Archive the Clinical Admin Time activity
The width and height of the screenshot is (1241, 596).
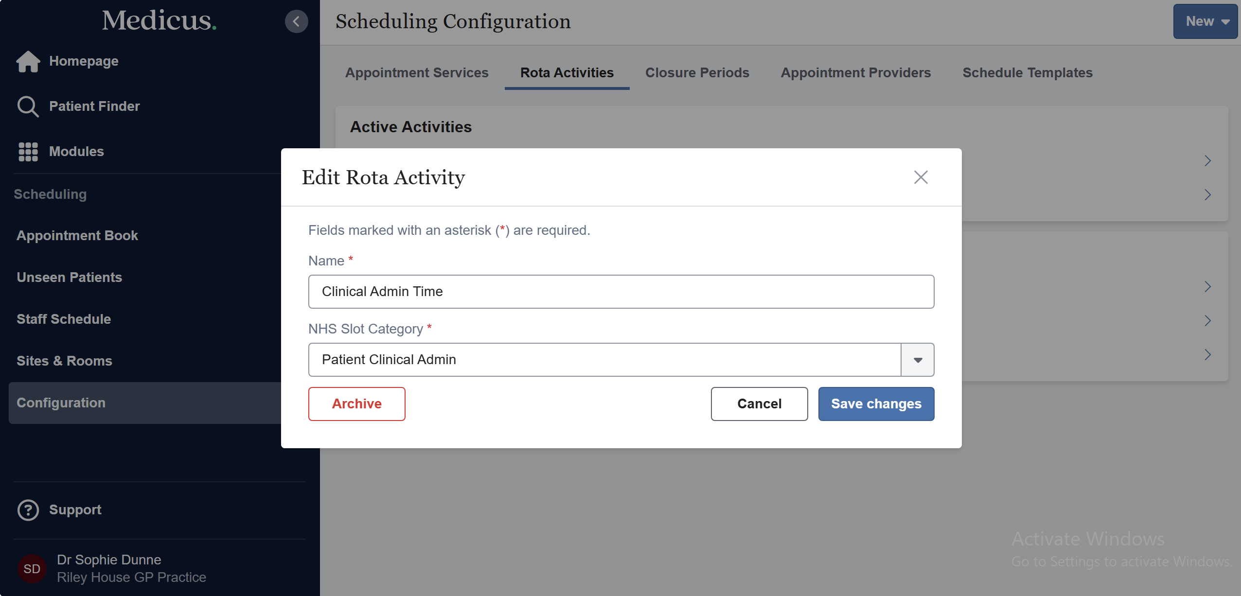point(356,403)
